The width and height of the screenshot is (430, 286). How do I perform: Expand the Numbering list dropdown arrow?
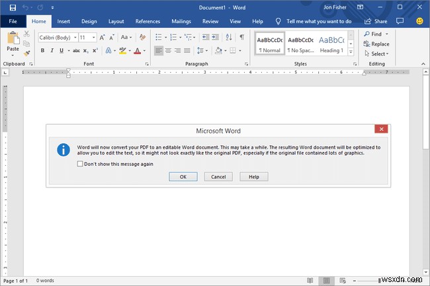point(181,38)
